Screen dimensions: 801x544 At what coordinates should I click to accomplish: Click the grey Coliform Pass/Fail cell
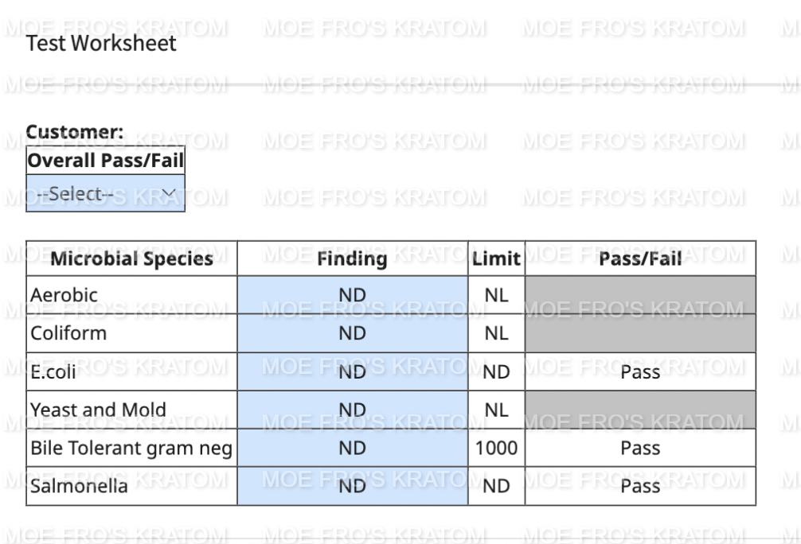pyautogui.click(x=640, y=333)
